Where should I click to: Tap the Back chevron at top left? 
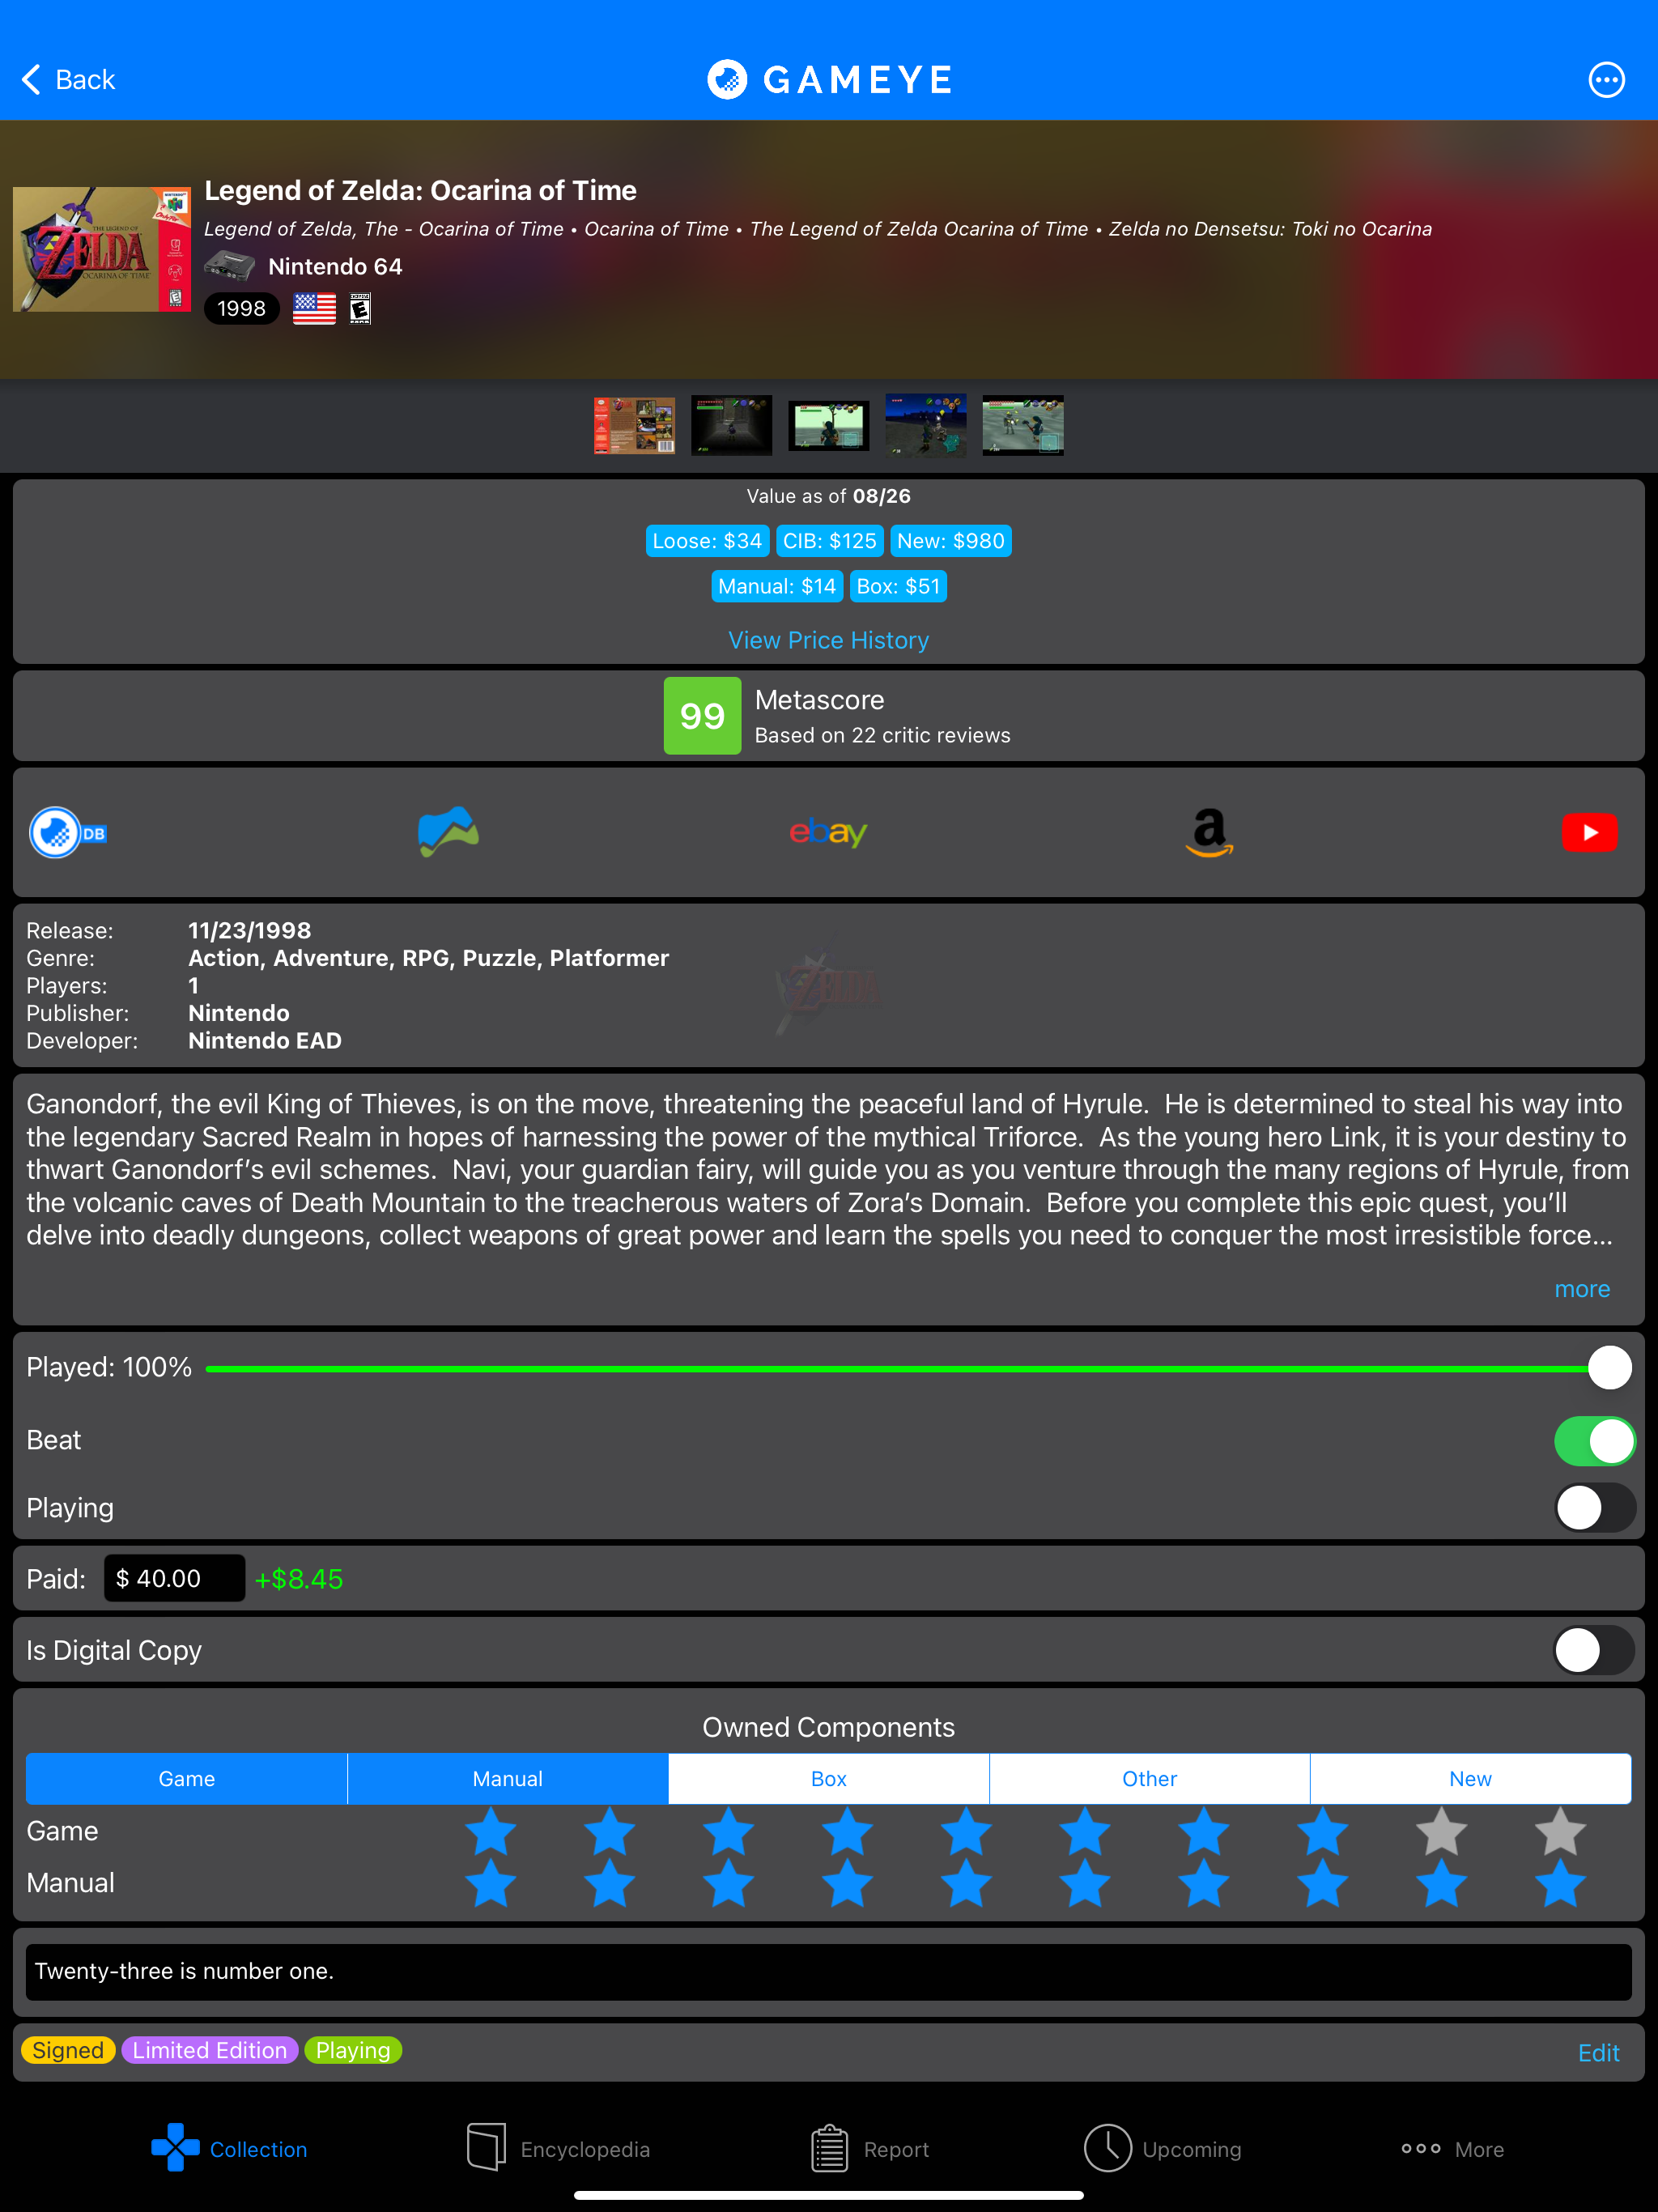point(31,79)
